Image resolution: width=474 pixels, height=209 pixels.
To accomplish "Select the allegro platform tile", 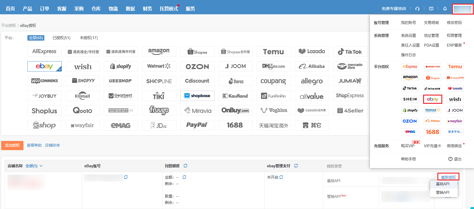I will click(312, 81).
